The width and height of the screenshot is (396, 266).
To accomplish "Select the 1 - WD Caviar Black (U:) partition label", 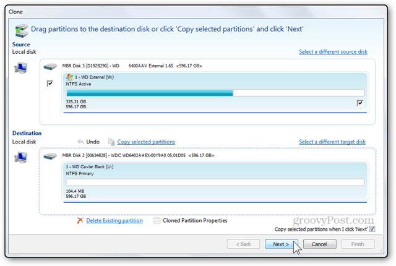I will coord(90,166).
